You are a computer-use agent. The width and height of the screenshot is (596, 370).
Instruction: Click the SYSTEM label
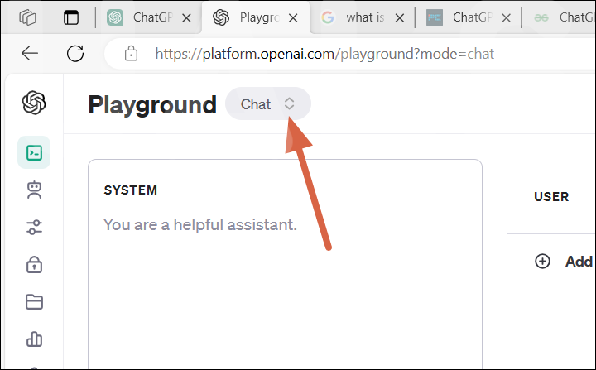pyautogui.click(x=131, y=190)
